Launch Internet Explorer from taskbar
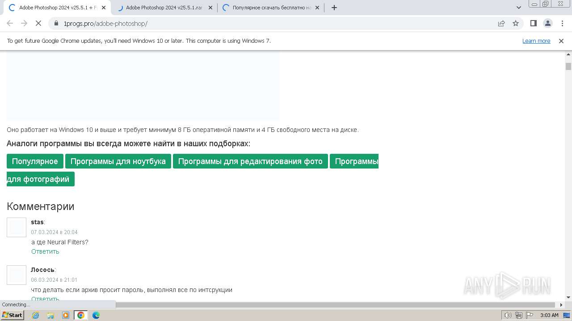The height and width of the screenshot is (321, 572). [x=36, y=315]
